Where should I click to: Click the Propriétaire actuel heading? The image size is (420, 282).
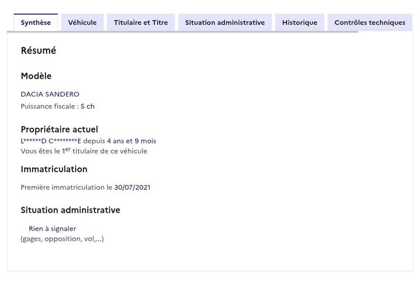[59, 129]
